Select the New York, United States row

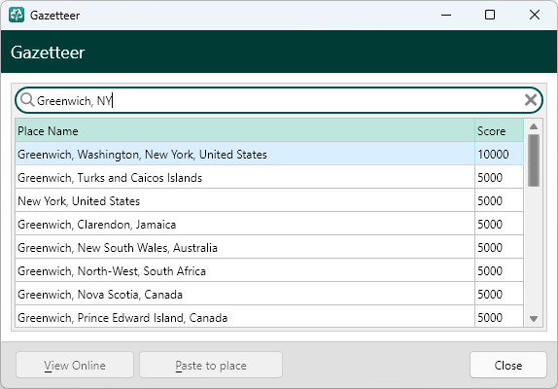[269, 200]
